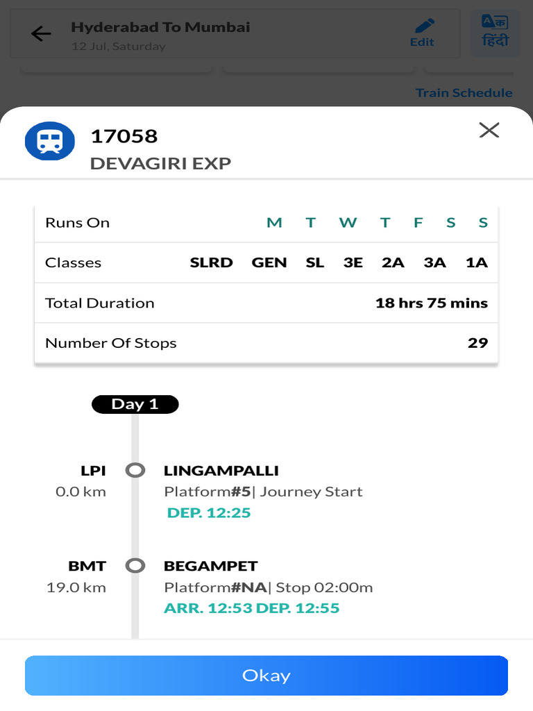Screen dimensions: 533x711
Task: Close the train schedule popup
Action: point(489,130)
